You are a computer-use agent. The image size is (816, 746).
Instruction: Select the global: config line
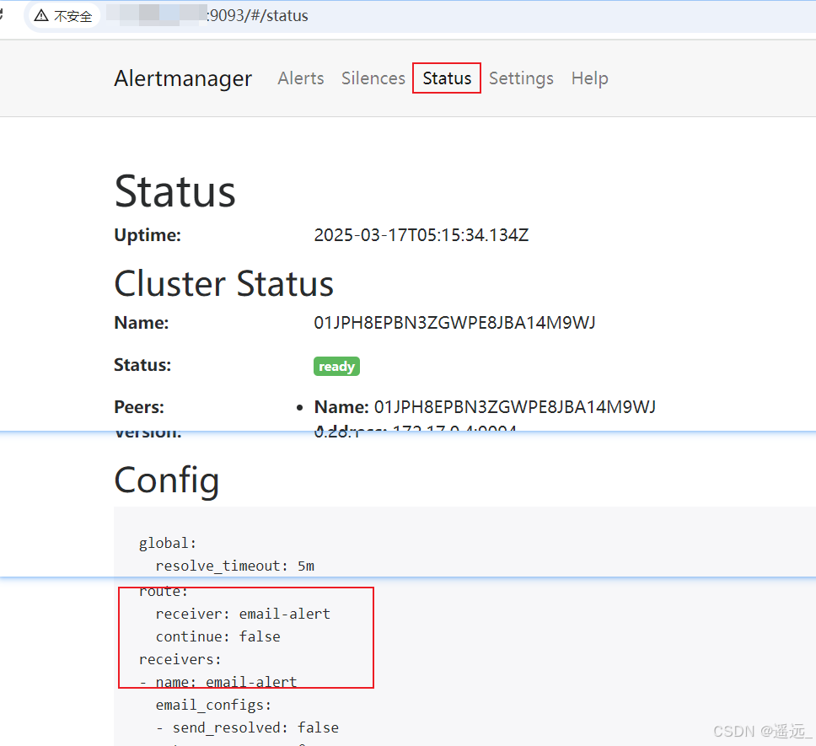tap(168, 543)
